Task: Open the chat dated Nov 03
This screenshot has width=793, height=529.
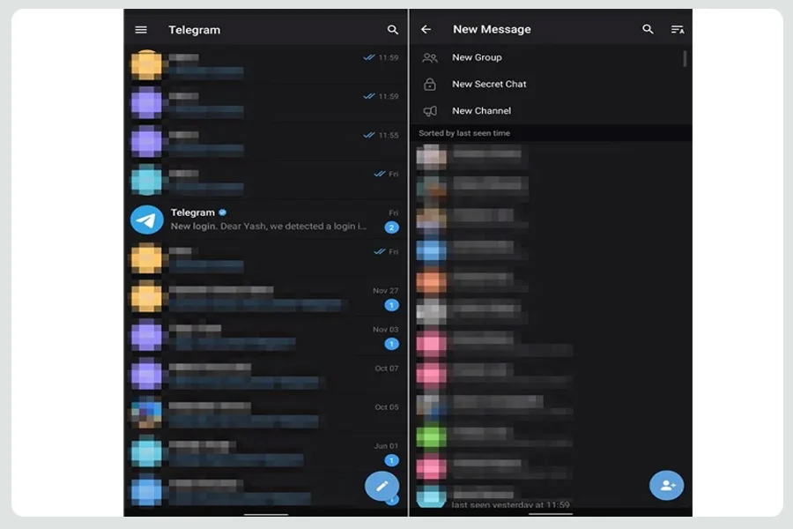Action: point(265,336)
